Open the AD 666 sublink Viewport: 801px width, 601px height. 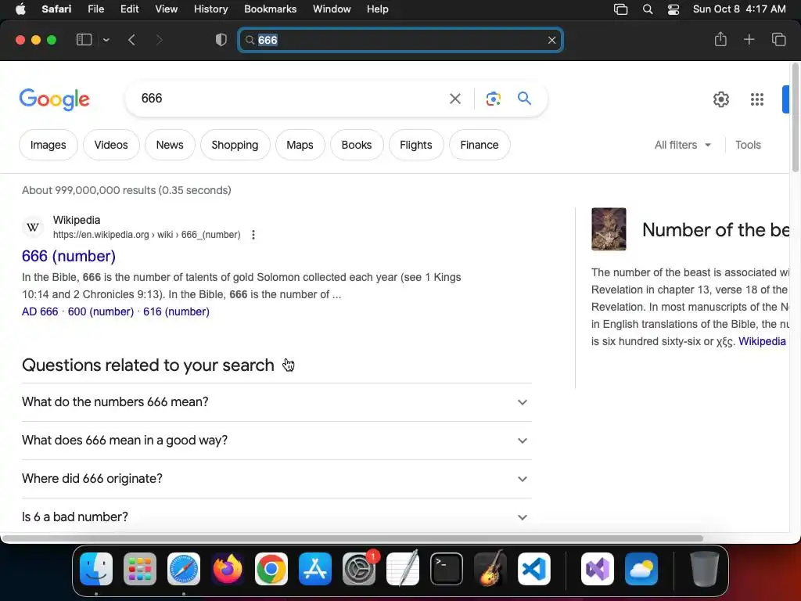(40, 311)
